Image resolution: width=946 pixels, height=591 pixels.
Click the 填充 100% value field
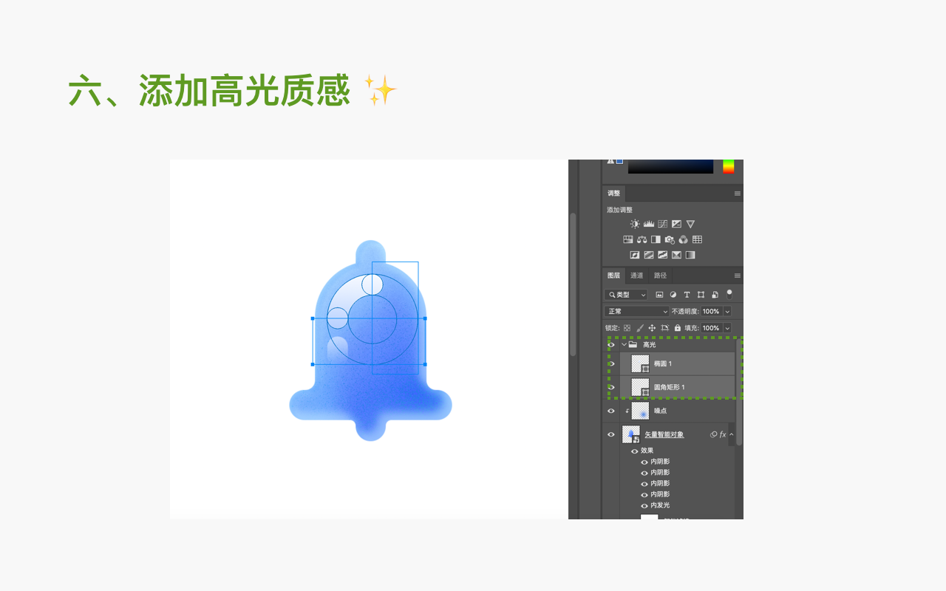point(711,328)
